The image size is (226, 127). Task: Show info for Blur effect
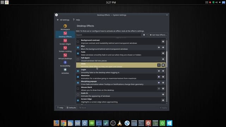click(163, 47)
